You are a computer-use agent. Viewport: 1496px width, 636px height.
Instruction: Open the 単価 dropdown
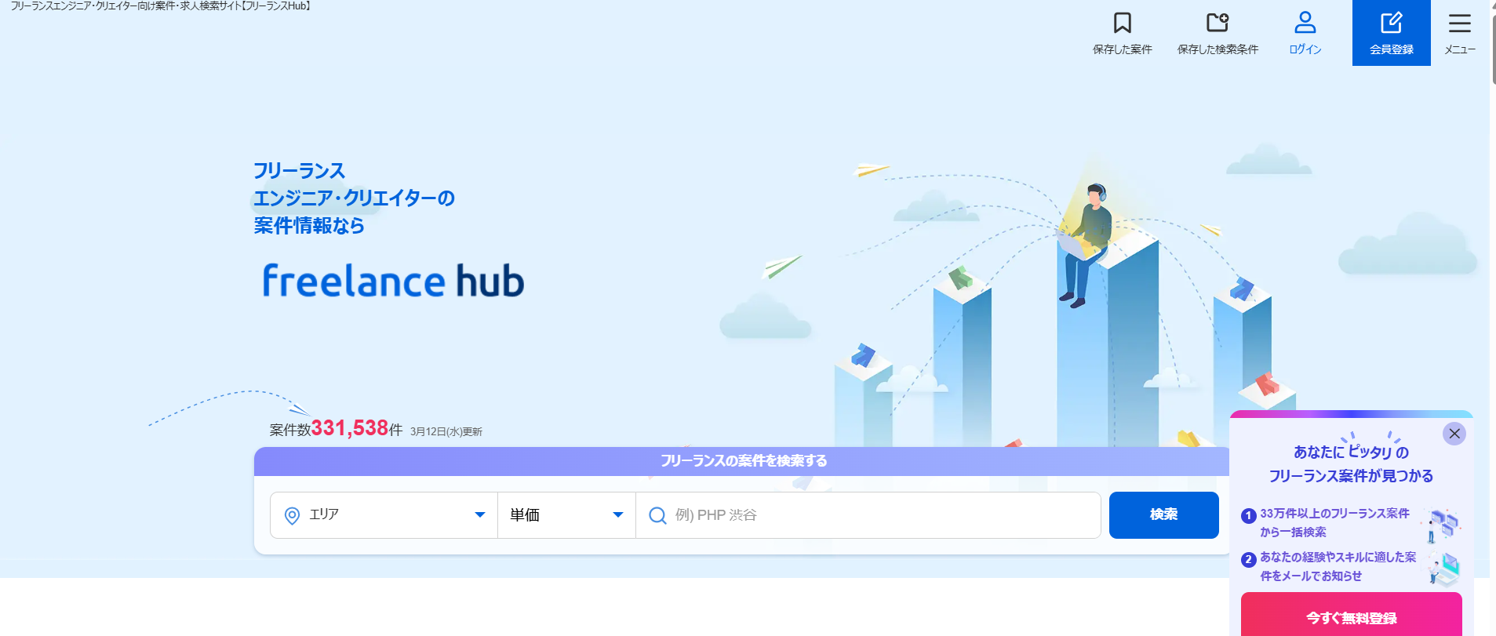click(566, 515)
